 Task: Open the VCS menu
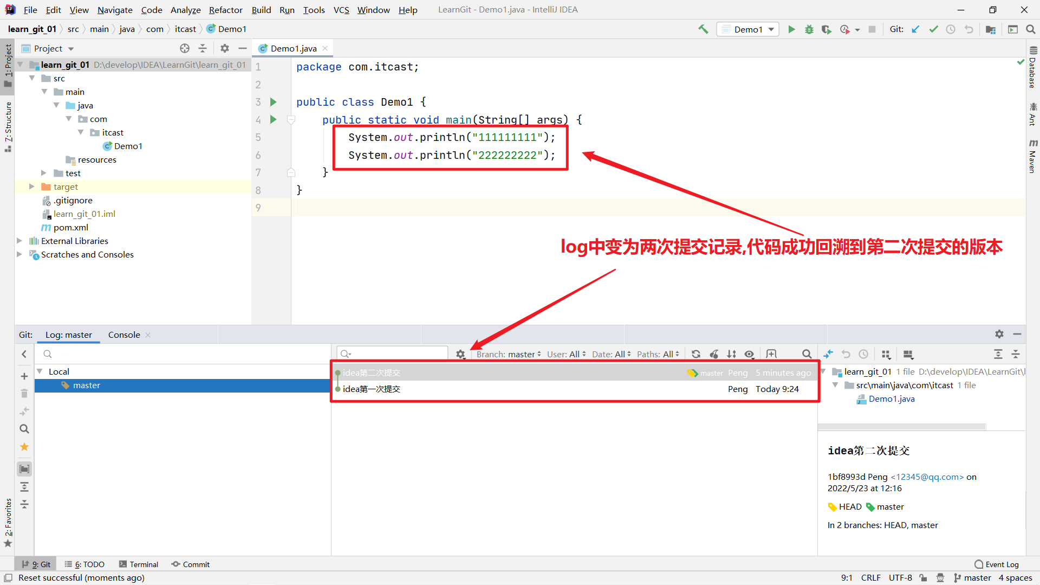click(x=341, y=10)
